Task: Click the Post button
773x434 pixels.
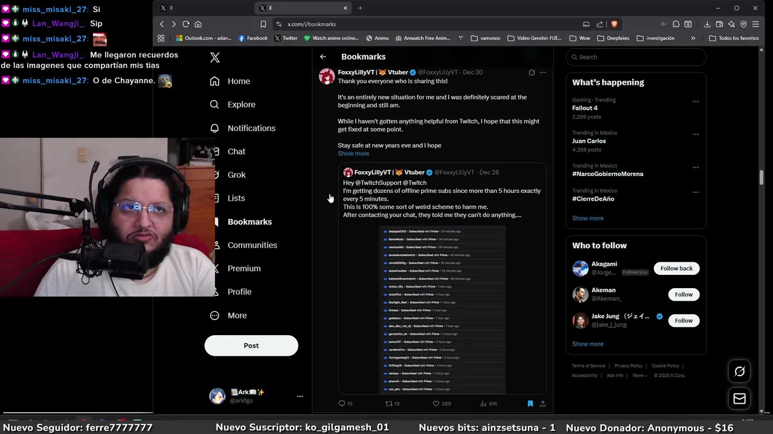Action: point(251,345)
